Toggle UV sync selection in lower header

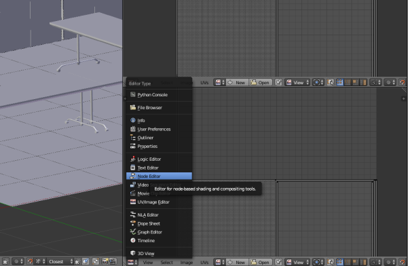pos(330,262)
